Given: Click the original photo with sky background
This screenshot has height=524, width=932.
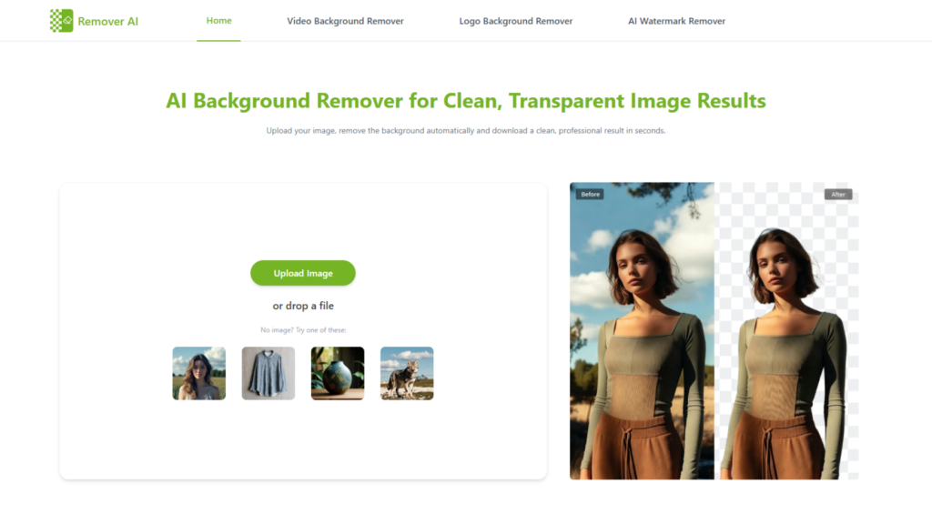Looking at the screenshot, I should coord(642,346).
